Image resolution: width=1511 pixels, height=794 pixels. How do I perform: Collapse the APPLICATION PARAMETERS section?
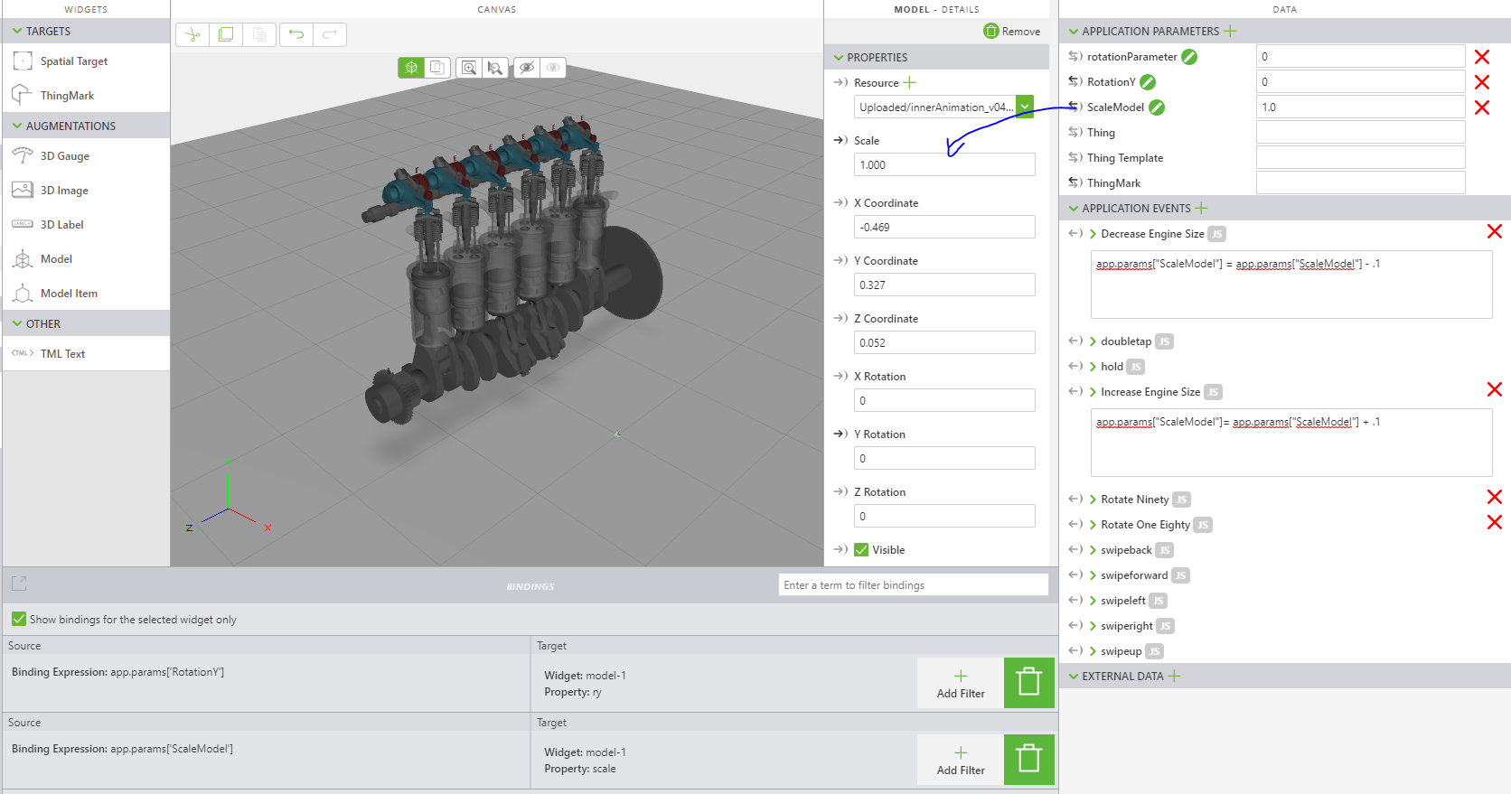tap(1074, 32)
